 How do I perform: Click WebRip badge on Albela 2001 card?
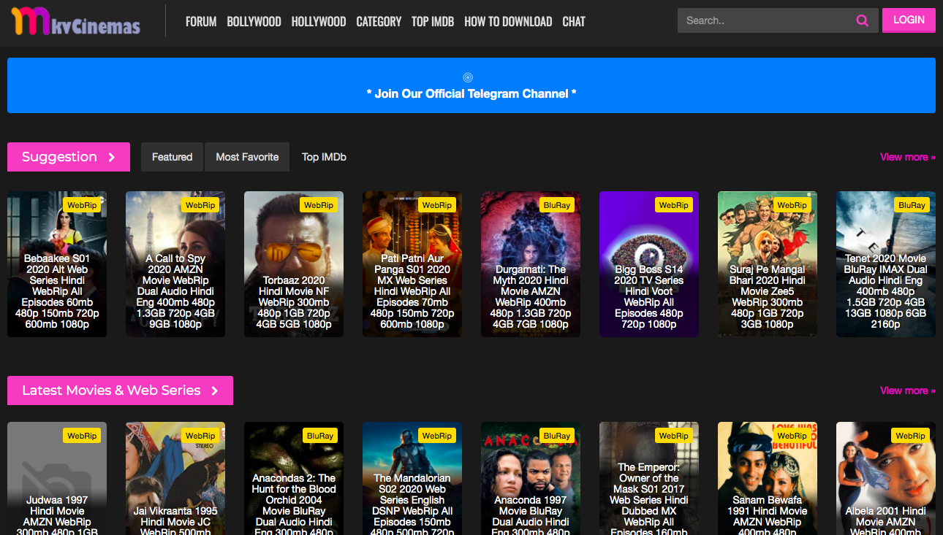coord(911,436)
